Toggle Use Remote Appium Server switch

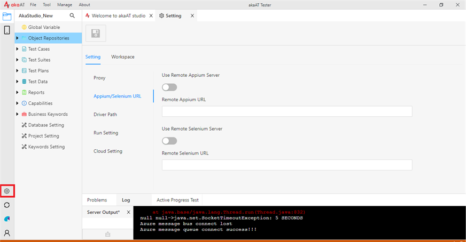click(x=169, y=87)
